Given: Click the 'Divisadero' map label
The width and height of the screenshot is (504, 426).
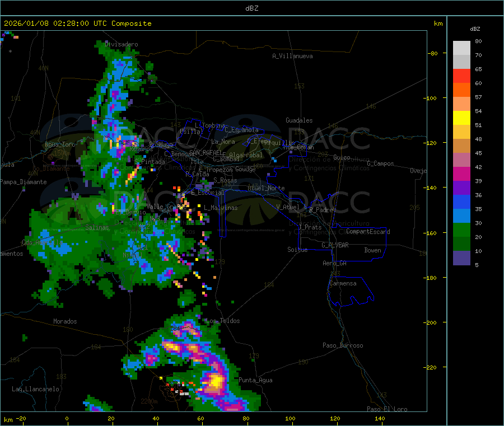Looking at the screenshot, I should pyautogui.click(x=122, y=44).
